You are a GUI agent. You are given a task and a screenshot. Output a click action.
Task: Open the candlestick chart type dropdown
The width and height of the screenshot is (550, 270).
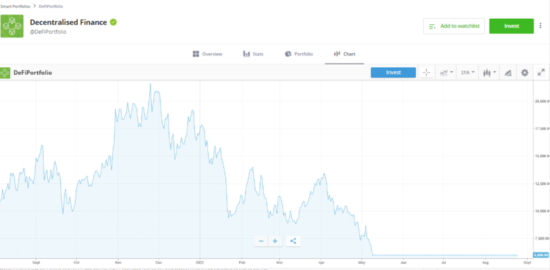489,73
